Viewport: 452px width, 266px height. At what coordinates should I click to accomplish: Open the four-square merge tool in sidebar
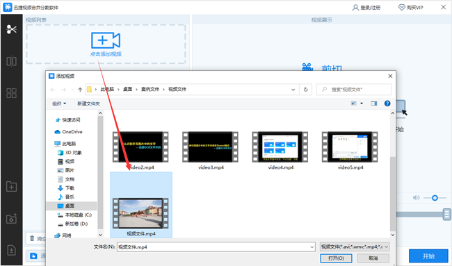[12, 93]
